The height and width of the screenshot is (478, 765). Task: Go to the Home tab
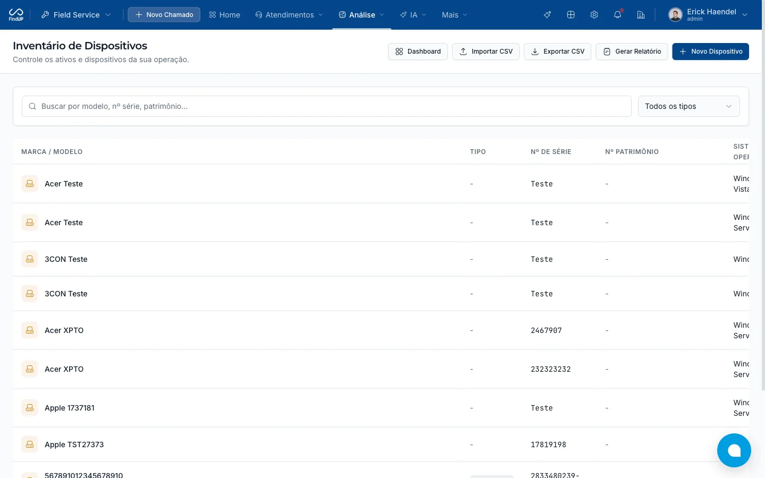224,15
